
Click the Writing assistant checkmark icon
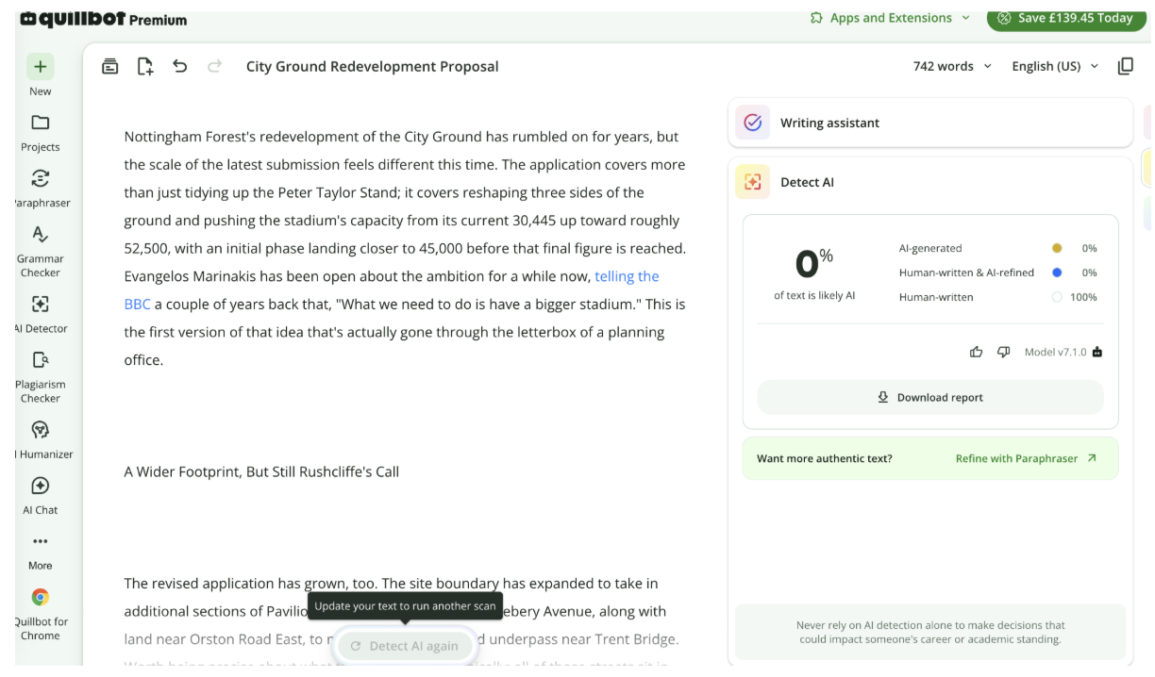(x=752, y=123)
